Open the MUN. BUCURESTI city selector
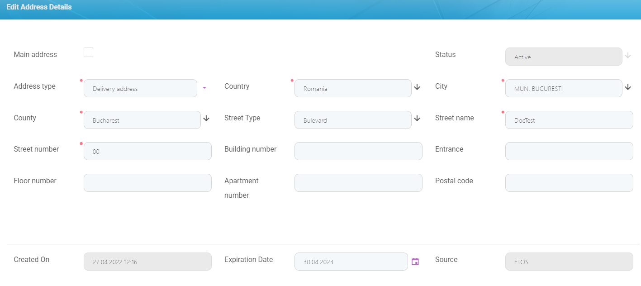 tap(563, 89)
